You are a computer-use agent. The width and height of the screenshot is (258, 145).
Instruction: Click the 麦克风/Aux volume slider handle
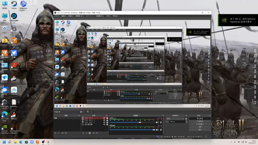[x=140, y=122]
